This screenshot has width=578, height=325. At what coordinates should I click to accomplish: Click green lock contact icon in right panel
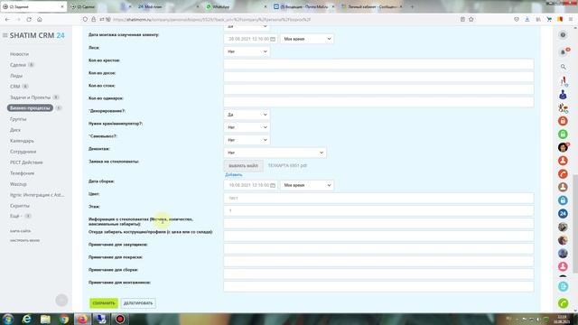pyautogui.click(x=563, y=135)
